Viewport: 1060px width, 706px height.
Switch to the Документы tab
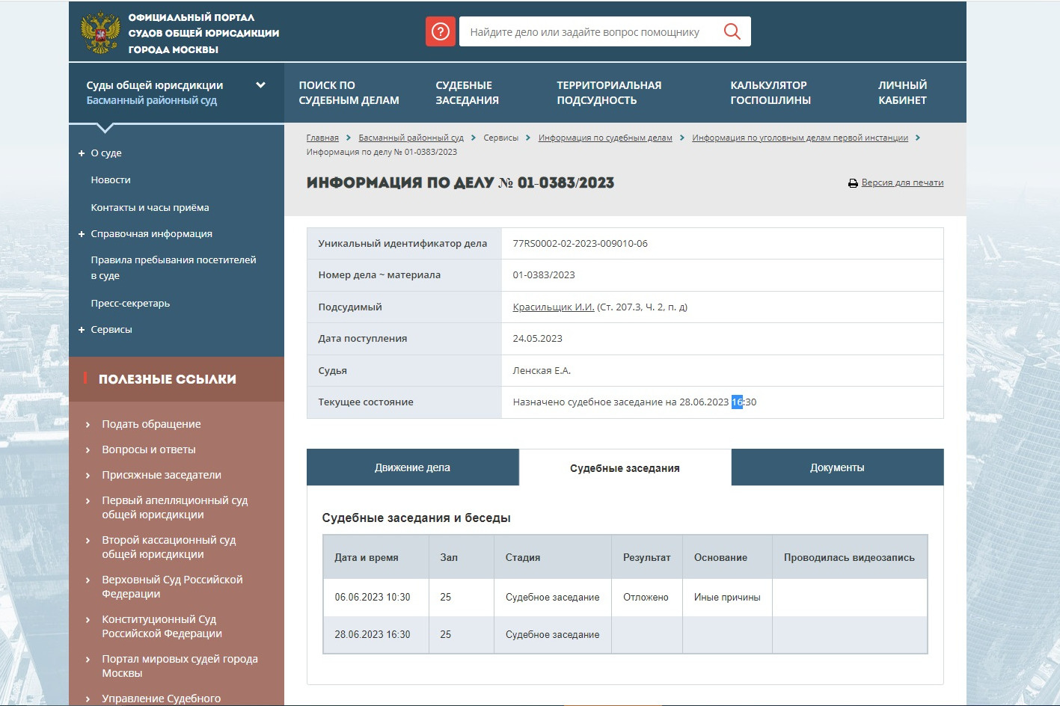(837, 467)
